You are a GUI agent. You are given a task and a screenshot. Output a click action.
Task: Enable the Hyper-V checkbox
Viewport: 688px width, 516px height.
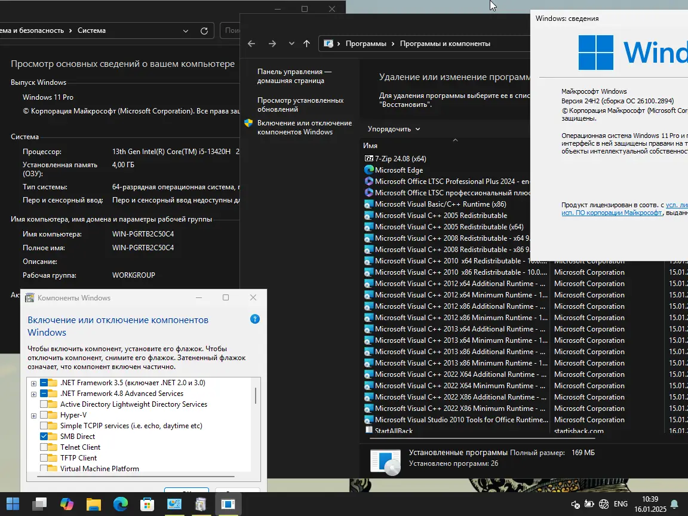pyautogui.click(x=44, y=415)
